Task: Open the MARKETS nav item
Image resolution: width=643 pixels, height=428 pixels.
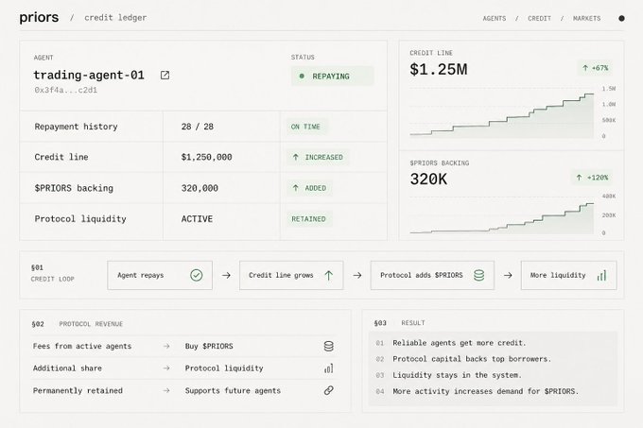Action: pos(587,19)
